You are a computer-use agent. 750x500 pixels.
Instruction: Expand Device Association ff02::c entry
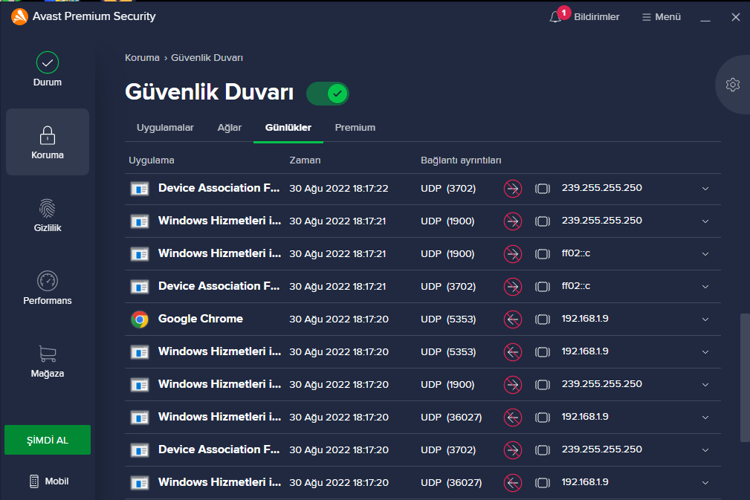(x=705, y=287)
